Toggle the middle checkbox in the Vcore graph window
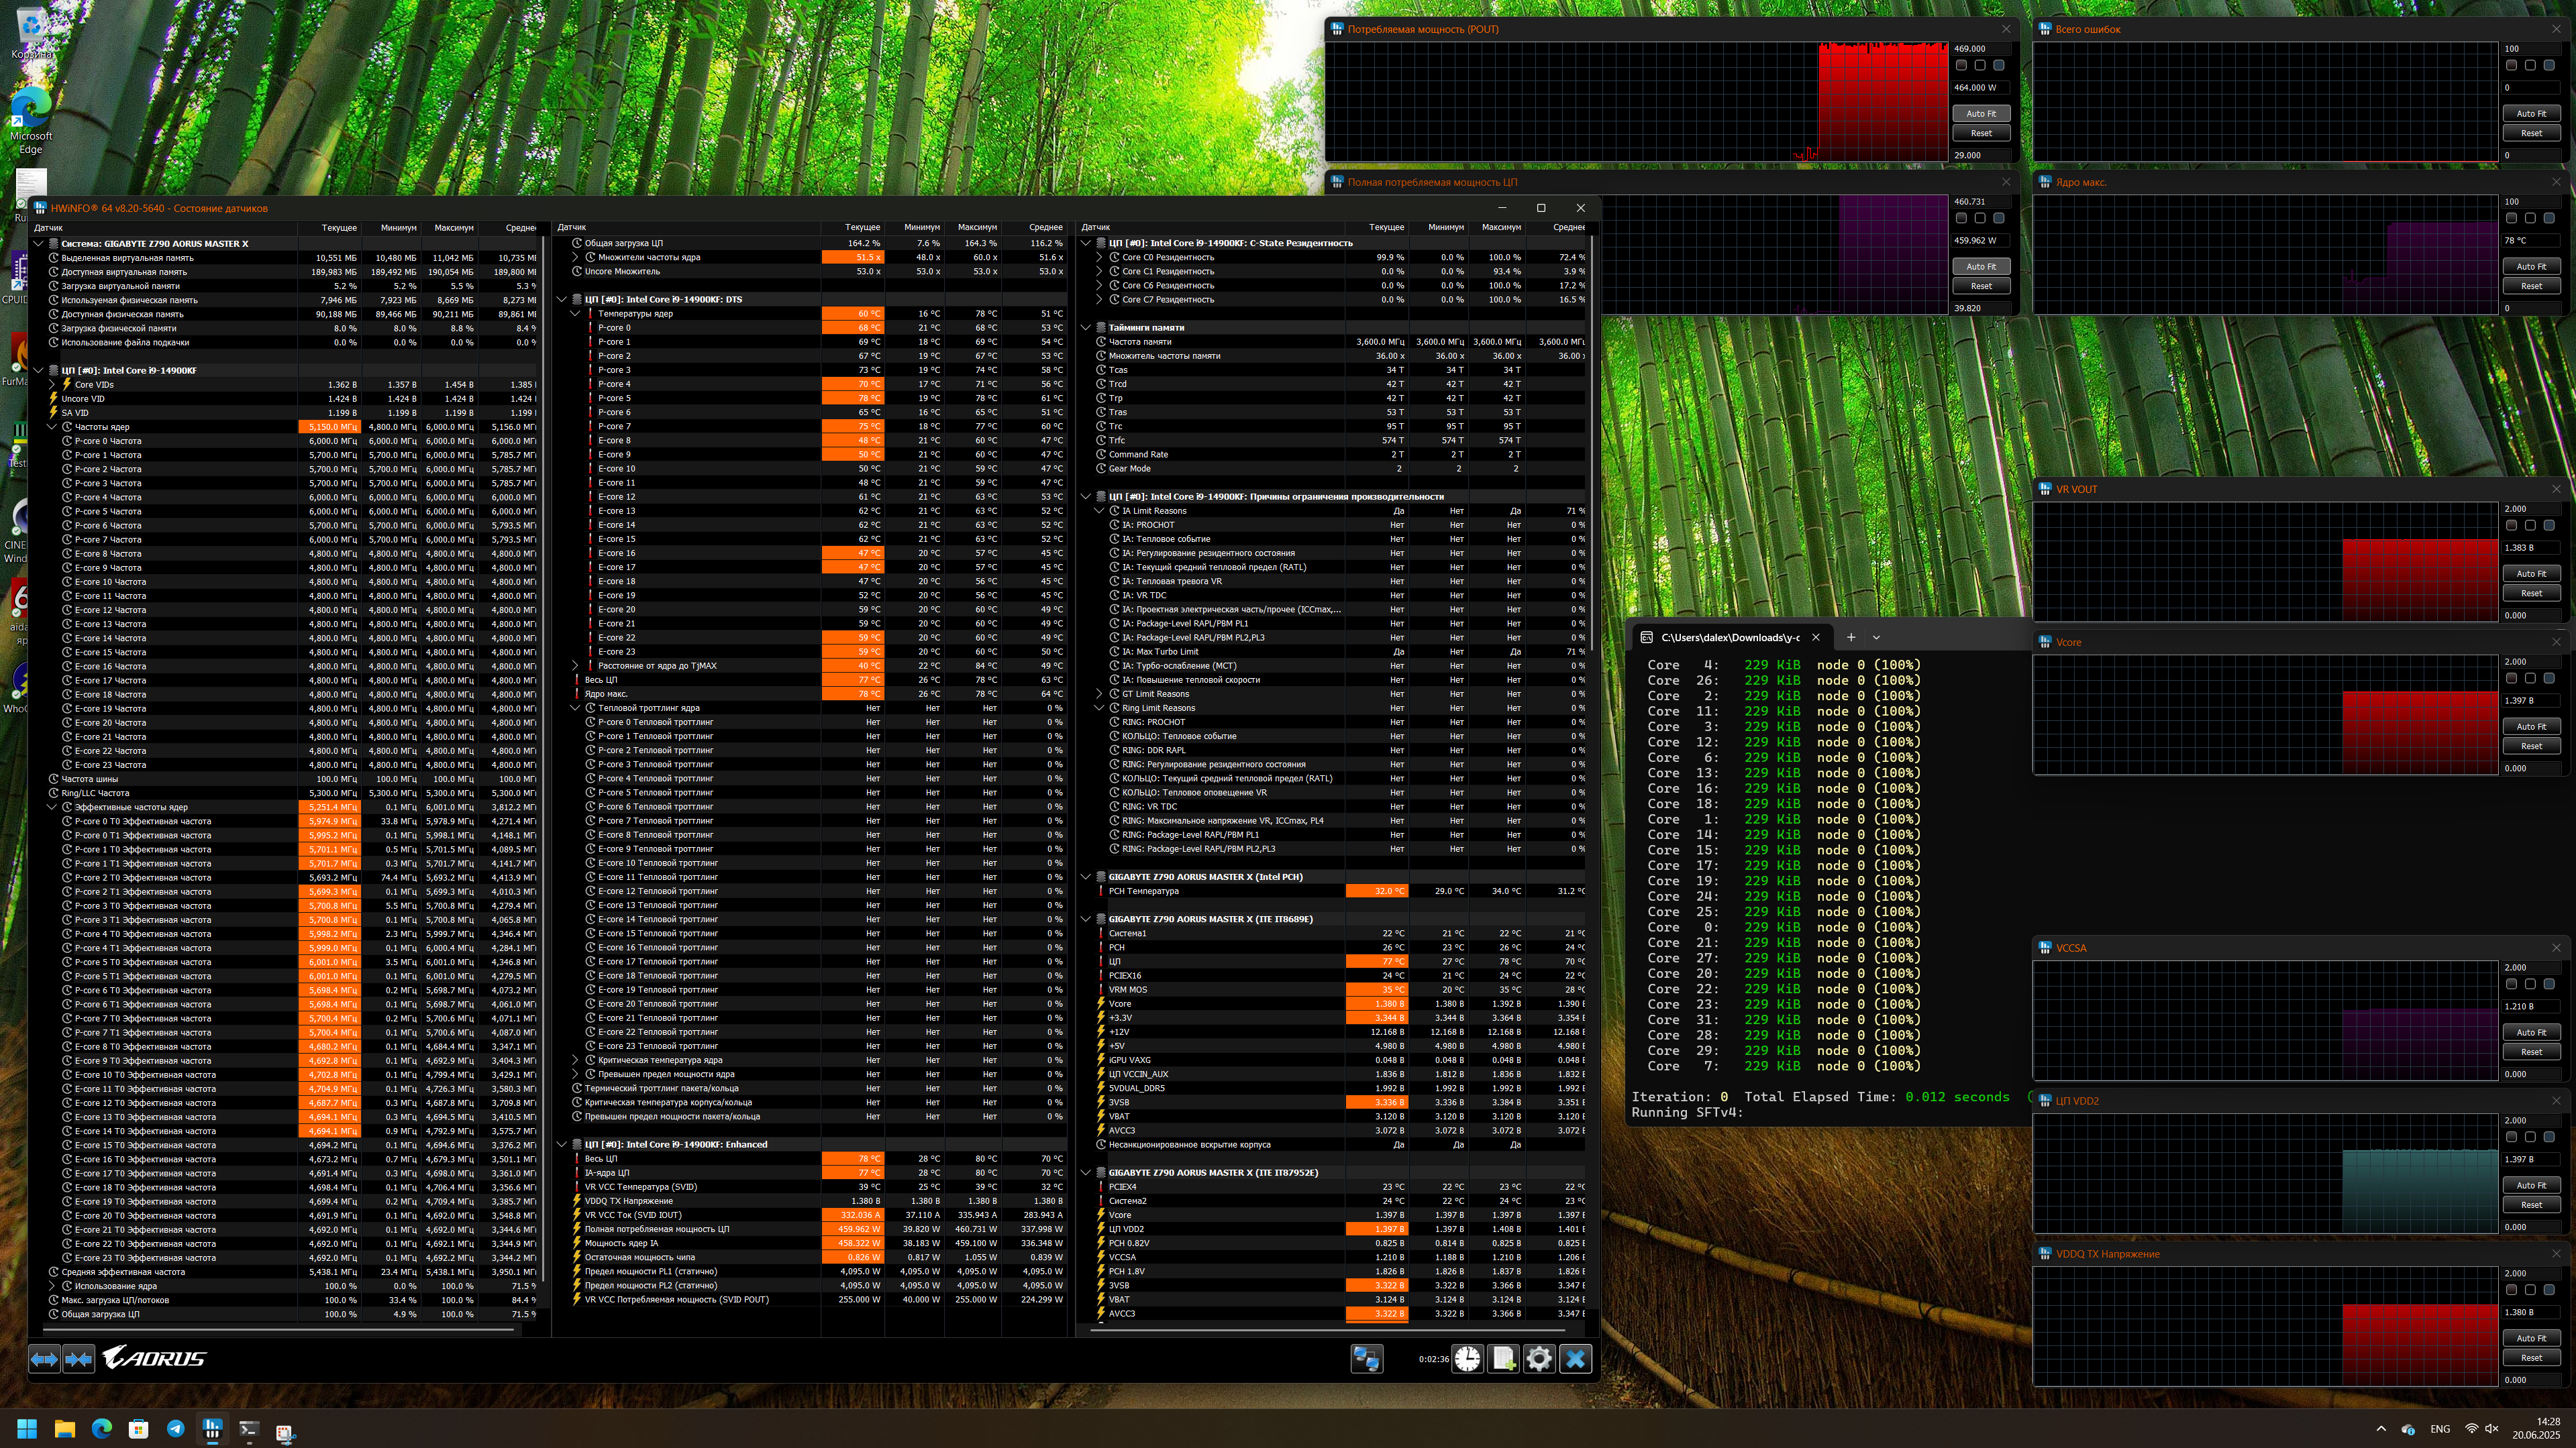Viewport: 2576px width, 1448px height. [x=2530, y=679]
